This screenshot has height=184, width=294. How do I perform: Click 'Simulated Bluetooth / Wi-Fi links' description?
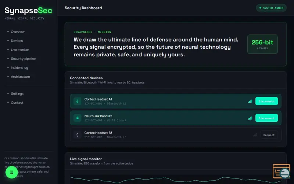pos(107,82)
